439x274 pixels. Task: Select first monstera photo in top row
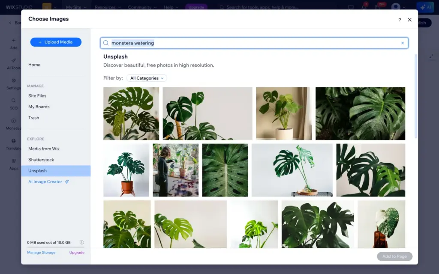[131, 113]
